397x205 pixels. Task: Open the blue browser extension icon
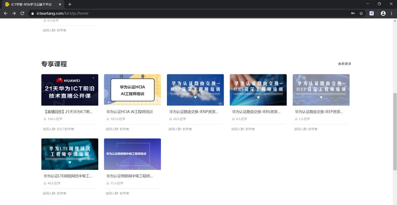[x=372, y=13]
